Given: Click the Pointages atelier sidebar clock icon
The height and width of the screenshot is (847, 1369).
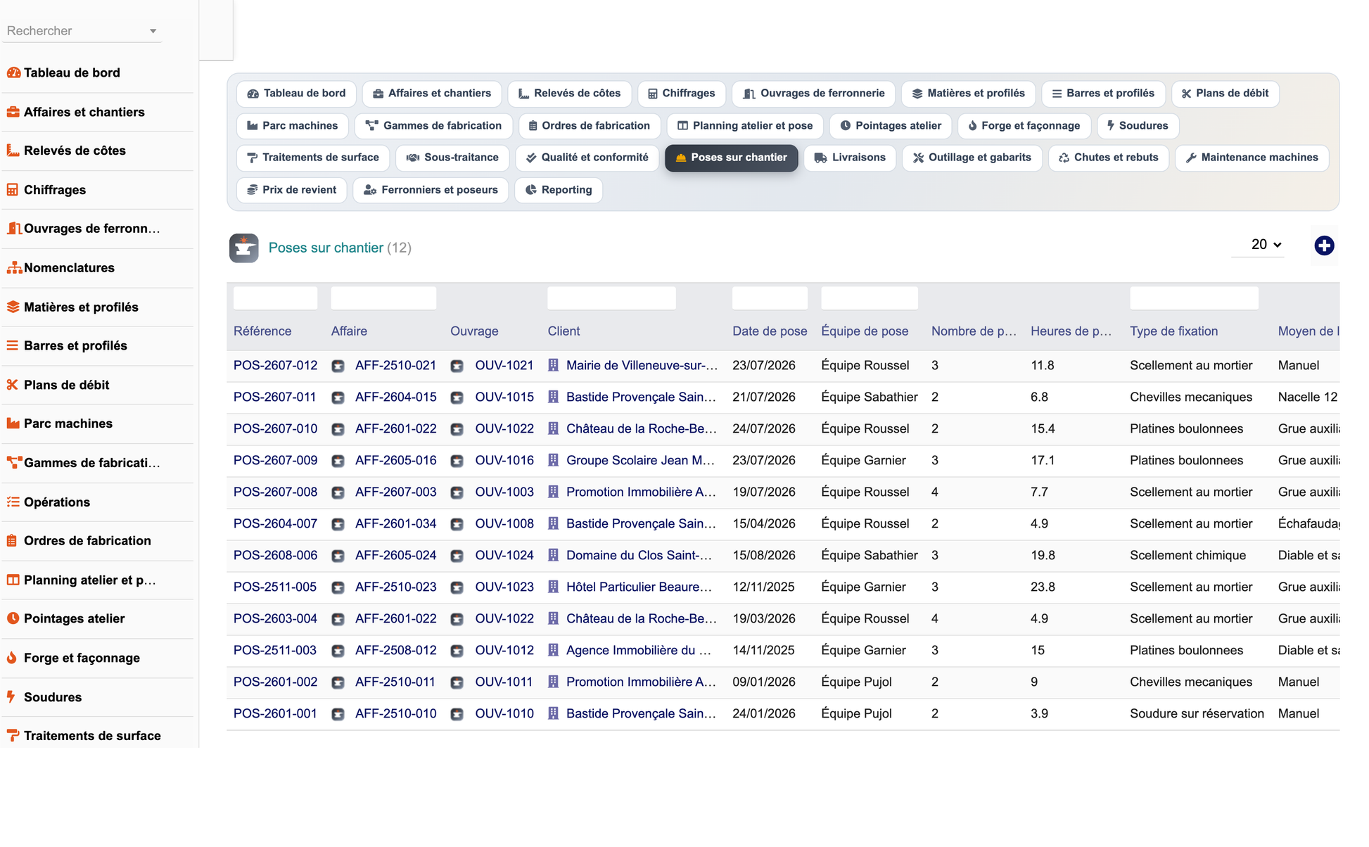Looking at the screenshot, I should pos(13,618).
